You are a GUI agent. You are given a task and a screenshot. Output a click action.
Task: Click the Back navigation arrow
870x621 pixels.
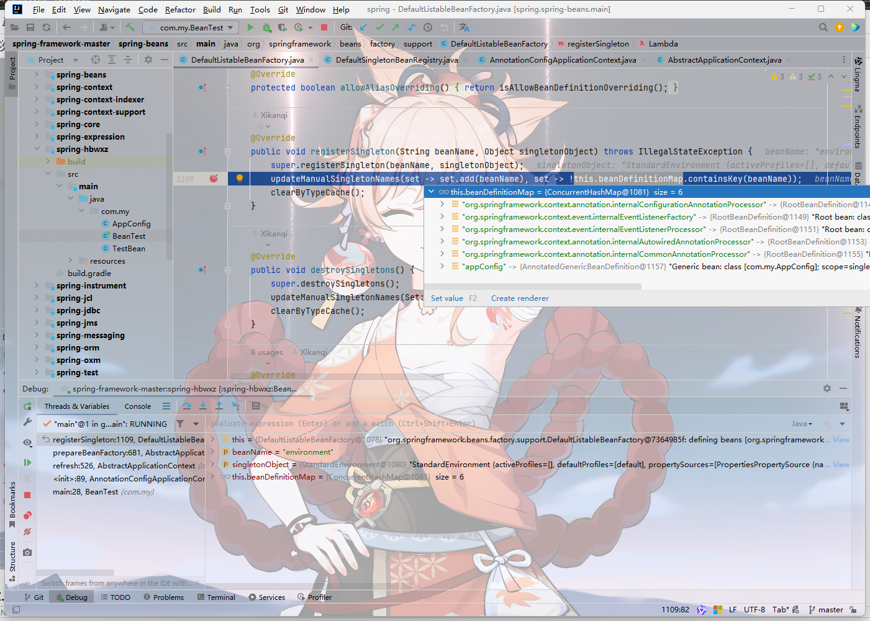(66, 27)
